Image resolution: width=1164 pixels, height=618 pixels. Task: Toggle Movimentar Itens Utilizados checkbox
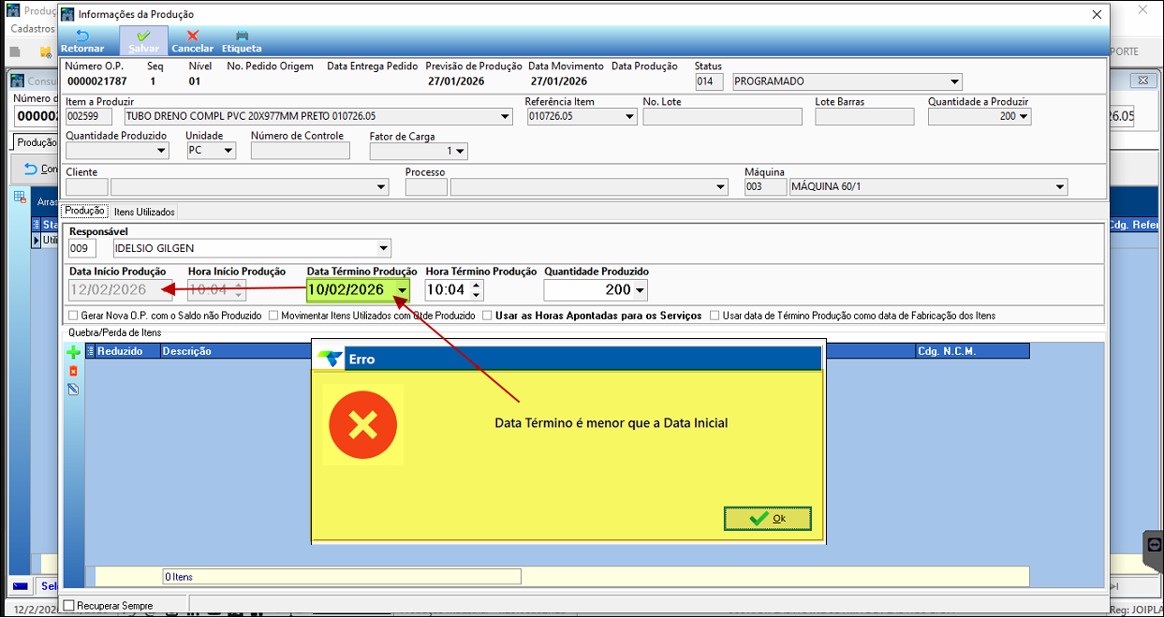pyautogui.click(x=273, y=316)
